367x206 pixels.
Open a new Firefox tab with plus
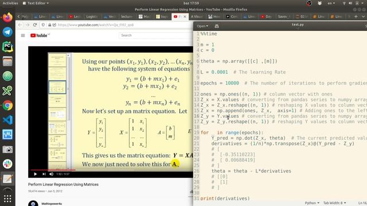click(x=356, y=17)
